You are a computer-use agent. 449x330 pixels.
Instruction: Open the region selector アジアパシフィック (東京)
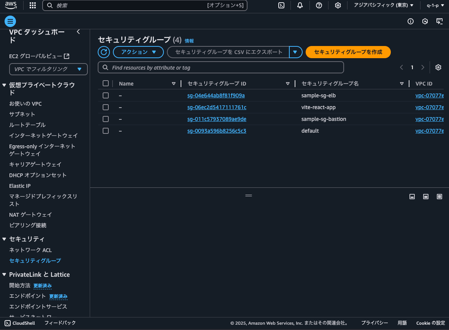pyautogui.click(x=384, y=5)
